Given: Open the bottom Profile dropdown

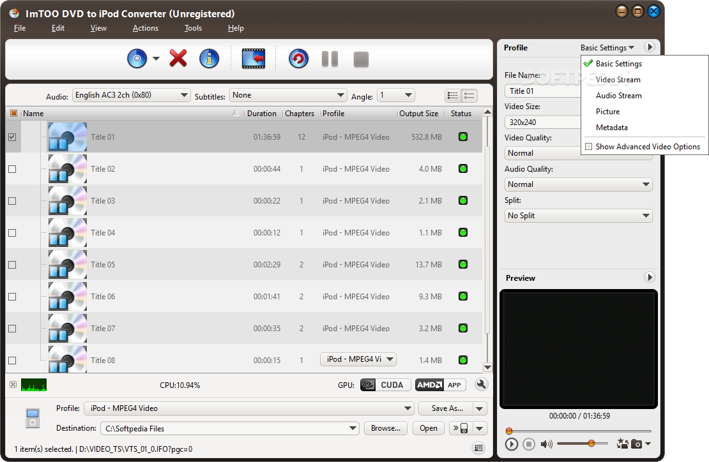Looking at the screenshot, I should click(248, 408).
